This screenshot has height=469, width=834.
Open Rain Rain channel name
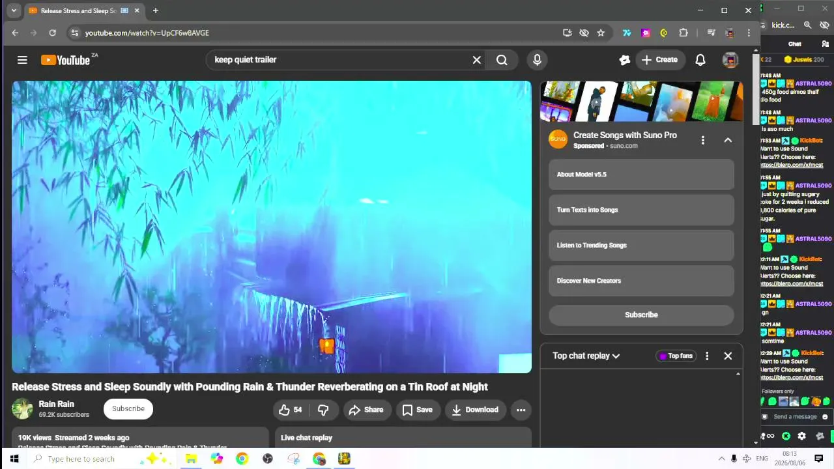tap(56, 404)
